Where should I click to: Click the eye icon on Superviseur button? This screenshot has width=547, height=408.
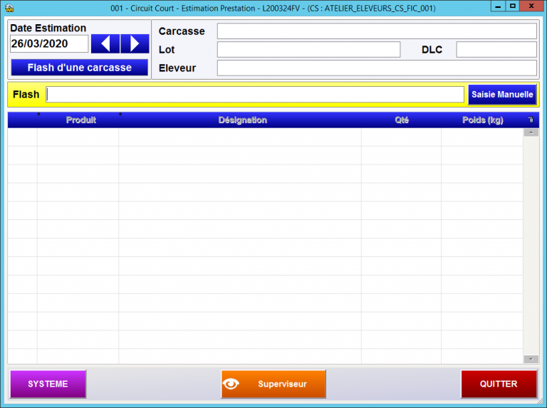pyautogui.click(x=231, y=384)
